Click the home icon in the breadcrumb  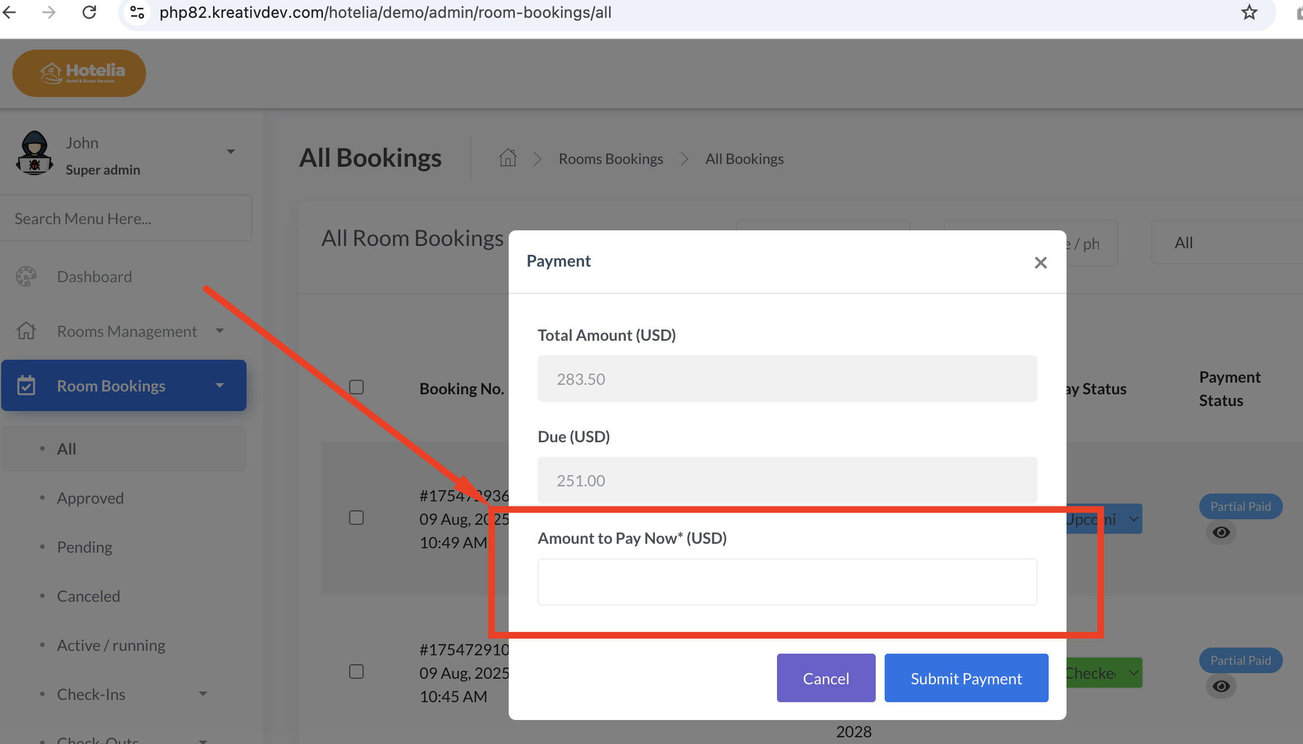508,158
